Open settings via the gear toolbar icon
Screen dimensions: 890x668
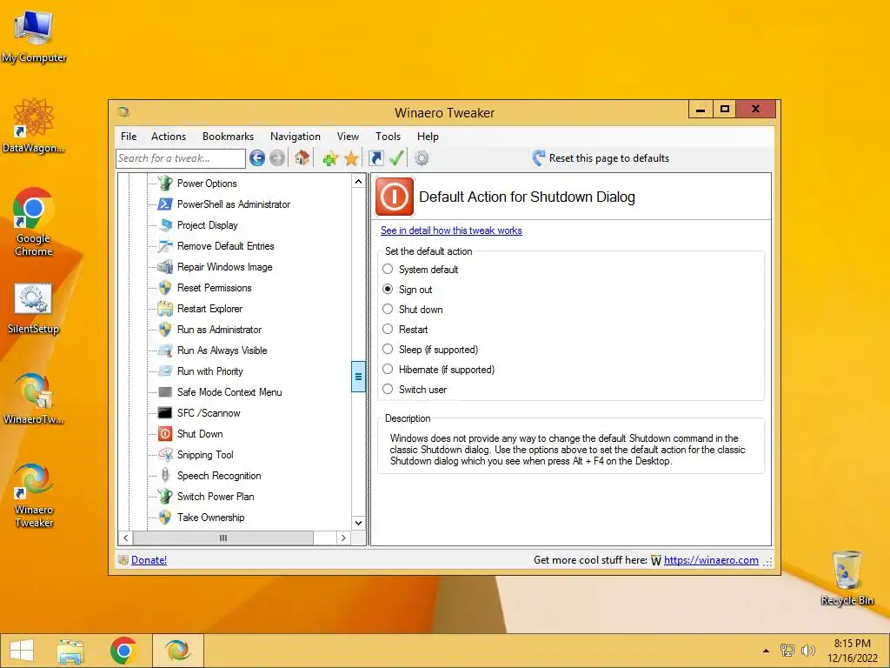422,158
